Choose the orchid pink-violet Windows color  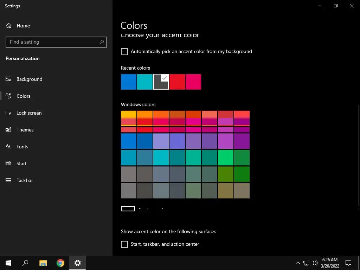click(x=226, y=141)
